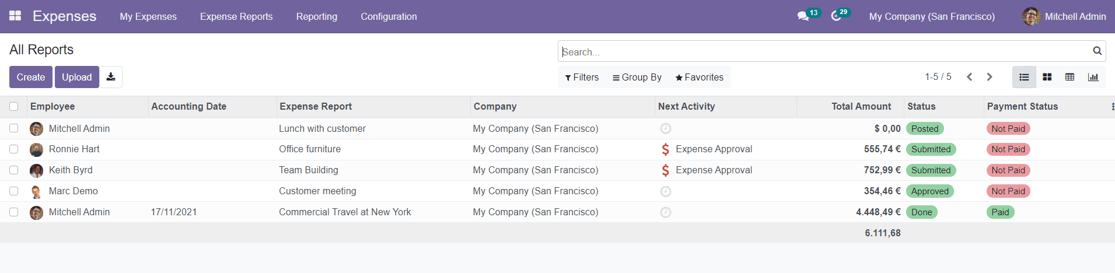Open conversations with 13 unread messages

click(x=808, y=16)
